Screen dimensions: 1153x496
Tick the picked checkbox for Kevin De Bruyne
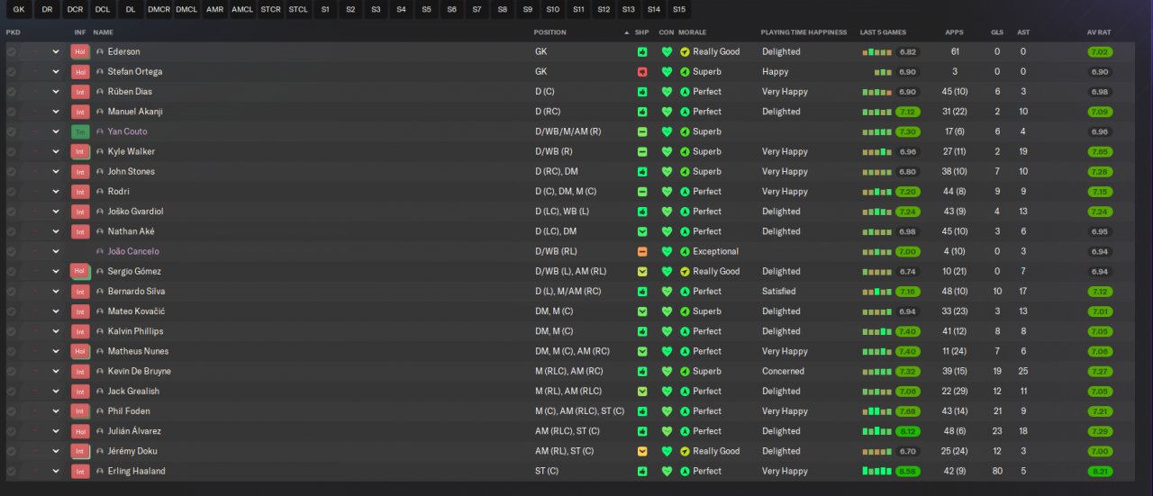[11, 372]
